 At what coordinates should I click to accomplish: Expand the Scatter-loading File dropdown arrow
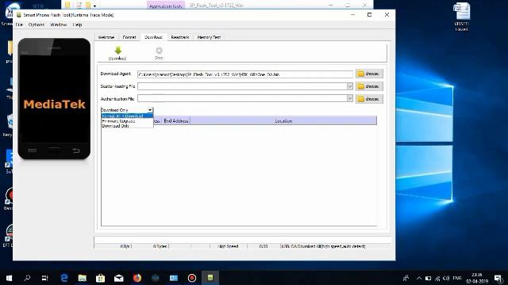pyautogui.click(x=349, y=86)
